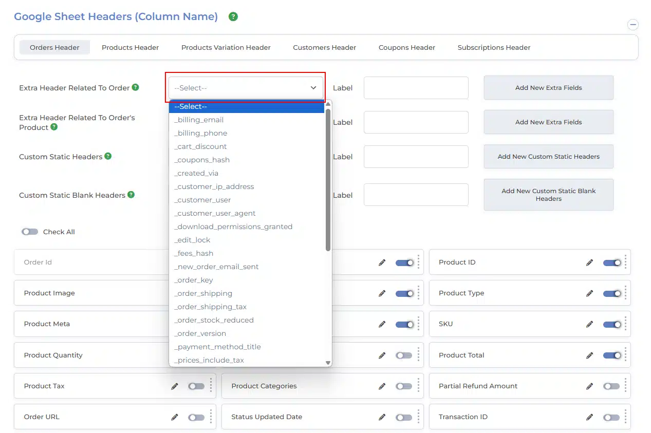Click help icon beside Google Sheet Headers title
The width and height of the screenshot is (651, 433).
(x=233, y=16)
